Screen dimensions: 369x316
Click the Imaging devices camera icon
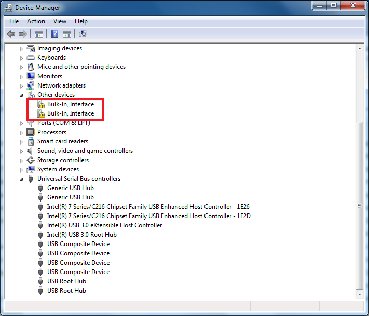31,48
